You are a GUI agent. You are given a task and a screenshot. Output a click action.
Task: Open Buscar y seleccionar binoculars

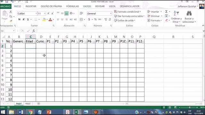tap(189, 17)
